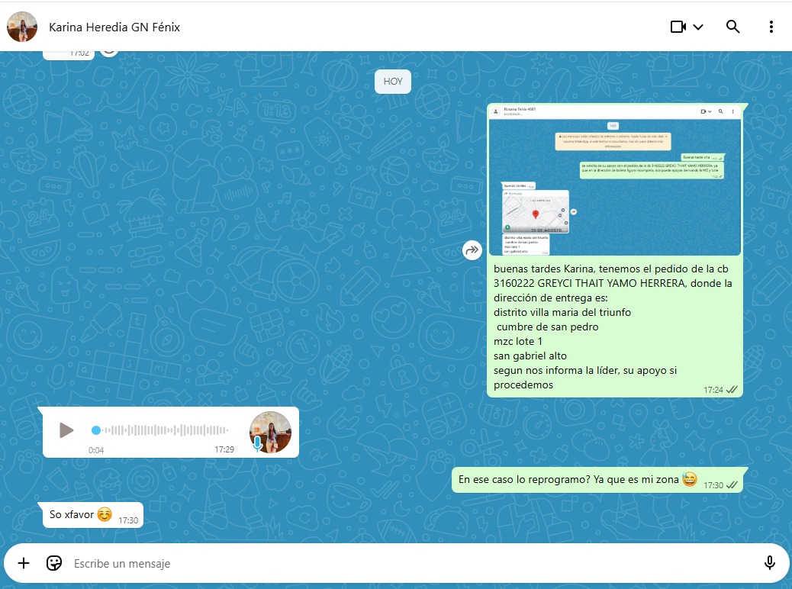The image size is (792, 589).
Task: Click the sender avatar on voice message
Action: pos(271,431)
